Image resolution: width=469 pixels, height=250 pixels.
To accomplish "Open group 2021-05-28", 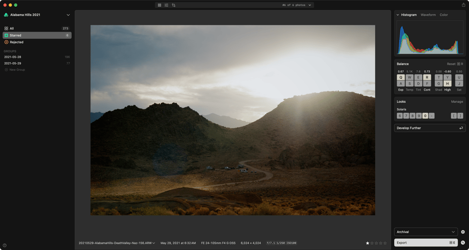I will coord(37,57).
